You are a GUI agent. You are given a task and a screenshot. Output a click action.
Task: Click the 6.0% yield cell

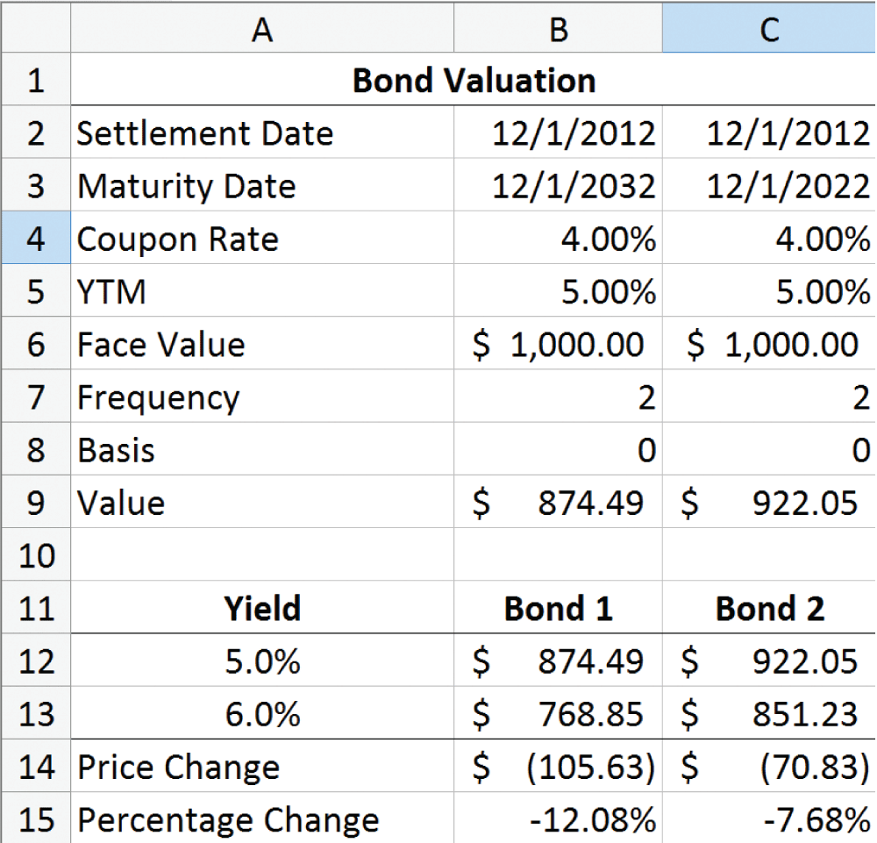pos(261,714)
